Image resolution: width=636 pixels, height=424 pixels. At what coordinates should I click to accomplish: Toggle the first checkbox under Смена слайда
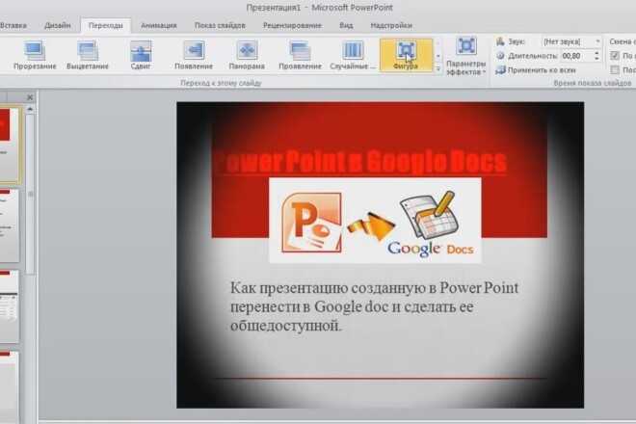coord(615,56)
